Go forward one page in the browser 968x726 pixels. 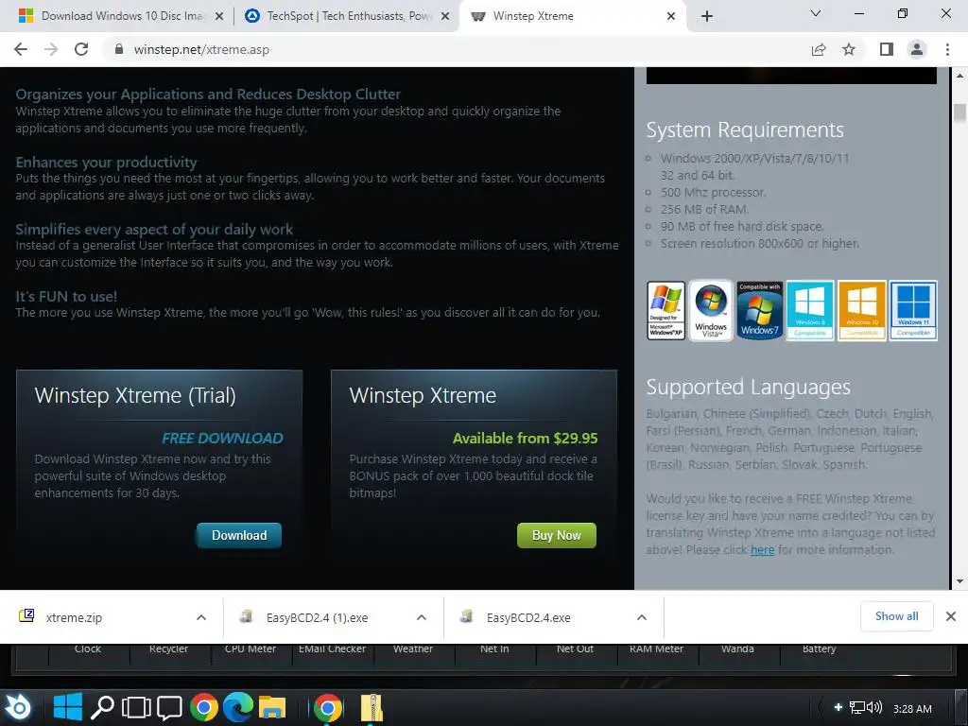point(51,49)
